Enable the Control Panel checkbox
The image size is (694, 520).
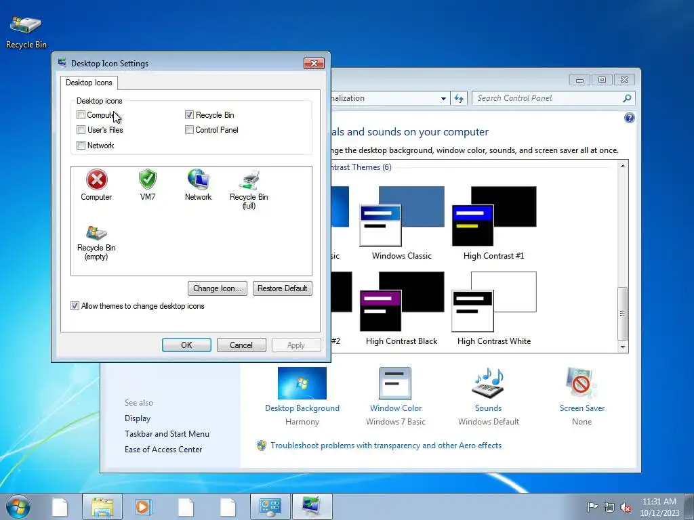point(190,130)
